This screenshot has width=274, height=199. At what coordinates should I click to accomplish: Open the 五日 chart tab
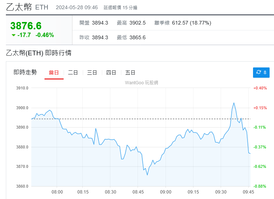(130, 73)
